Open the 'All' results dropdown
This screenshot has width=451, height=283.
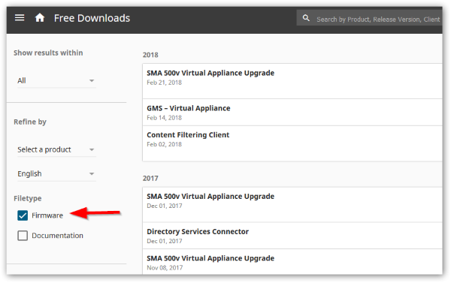click(x=56, y=81)
